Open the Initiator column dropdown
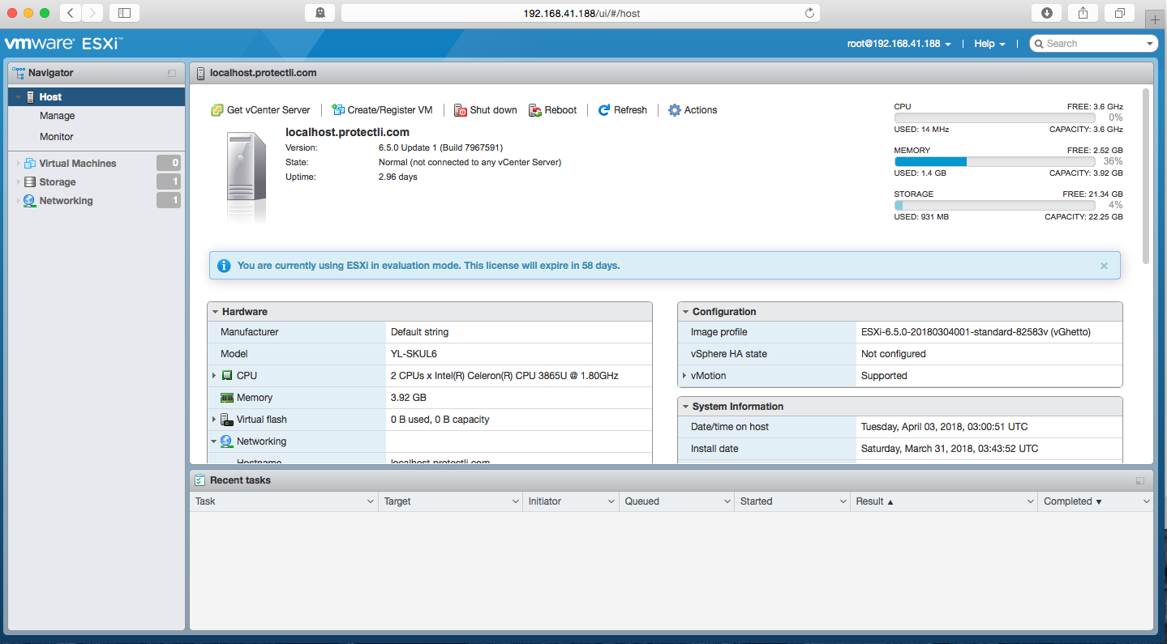1167x644 pixels. (611, 501)
